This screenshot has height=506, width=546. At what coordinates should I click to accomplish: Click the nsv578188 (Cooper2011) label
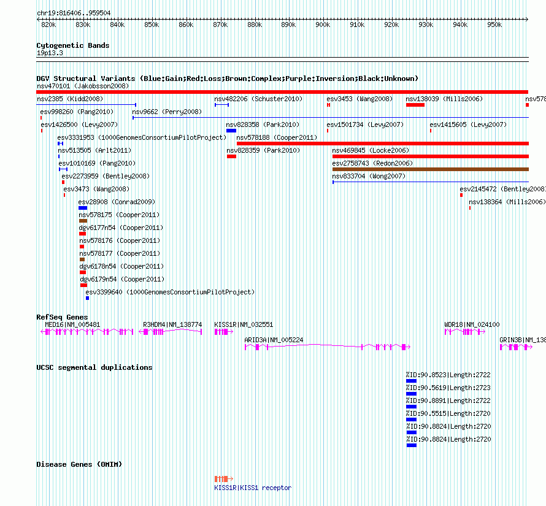pyautogui.click(x=277, y=137)
